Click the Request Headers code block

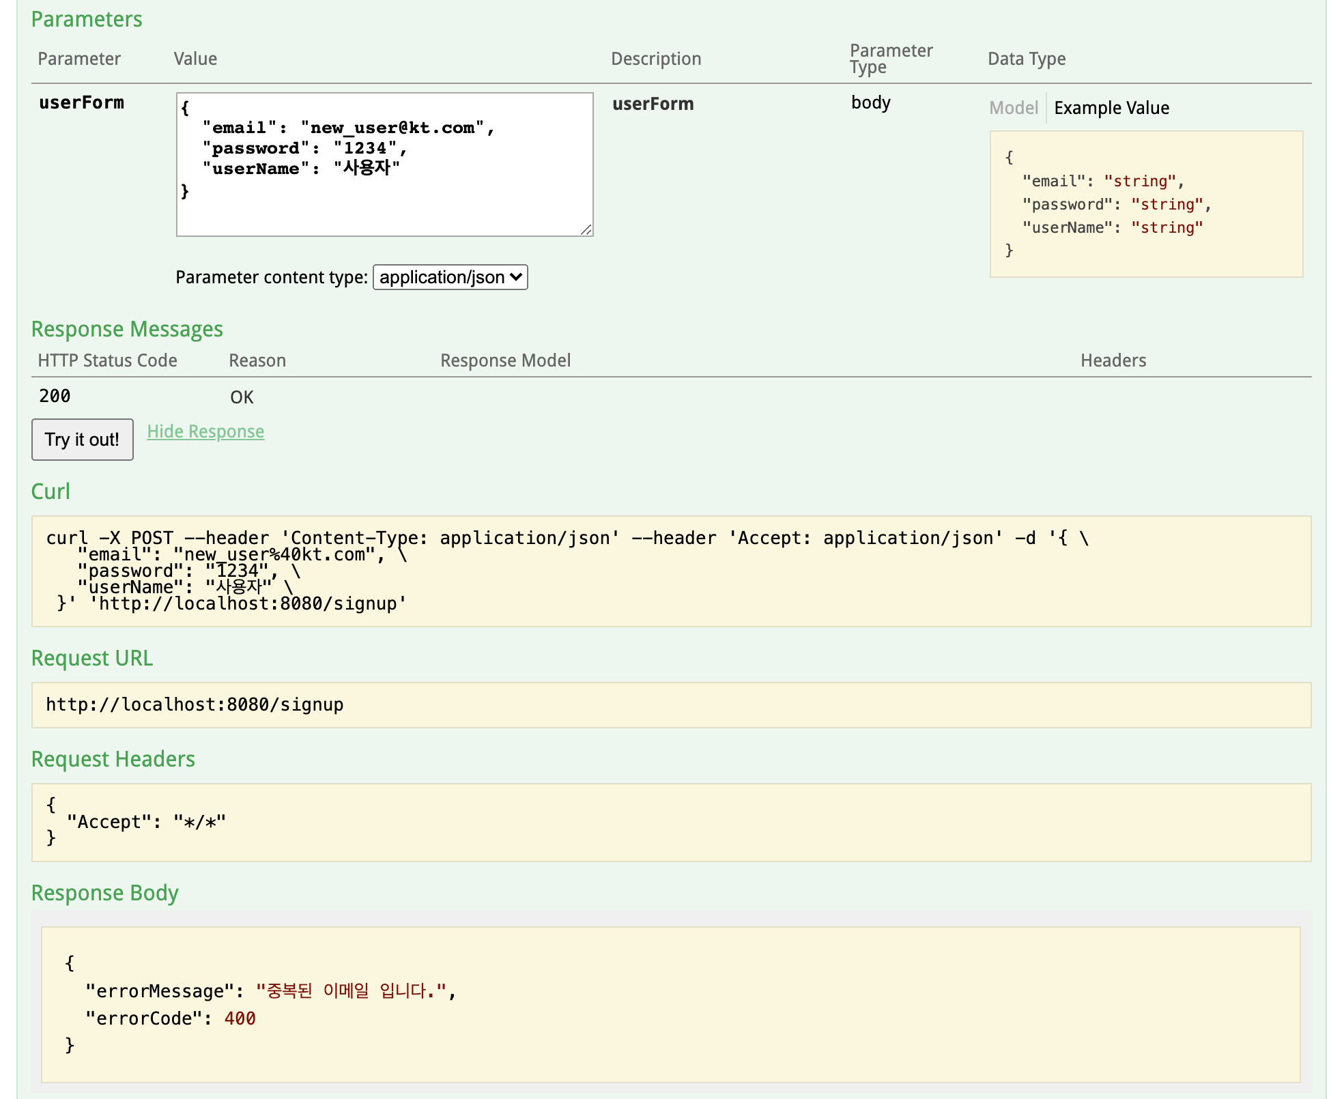tap(670, 822)
